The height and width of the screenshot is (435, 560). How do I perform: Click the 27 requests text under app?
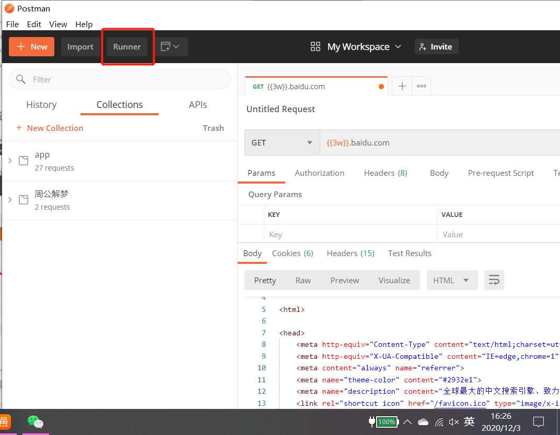click(x=54, y=168)
